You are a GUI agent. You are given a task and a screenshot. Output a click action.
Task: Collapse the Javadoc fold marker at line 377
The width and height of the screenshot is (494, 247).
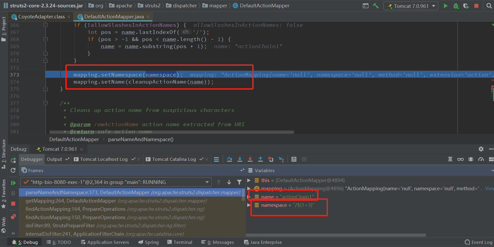coord(46,103)
